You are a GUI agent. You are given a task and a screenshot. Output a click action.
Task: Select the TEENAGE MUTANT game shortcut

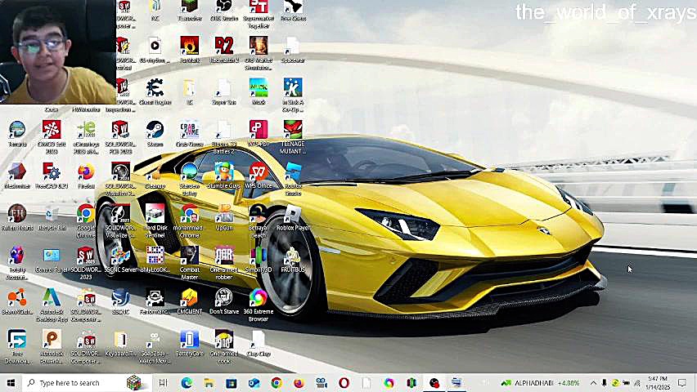point(293,136)
